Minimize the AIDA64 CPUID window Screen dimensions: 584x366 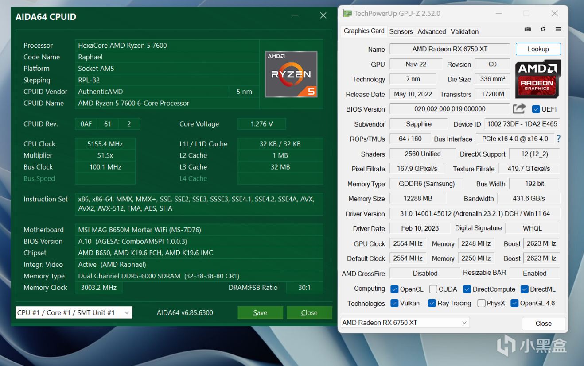(x=295, y=15)
